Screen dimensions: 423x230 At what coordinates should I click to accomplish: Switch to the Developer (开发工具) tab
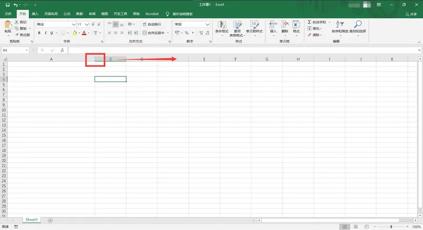pyautogui.click(x=120, y=13)
